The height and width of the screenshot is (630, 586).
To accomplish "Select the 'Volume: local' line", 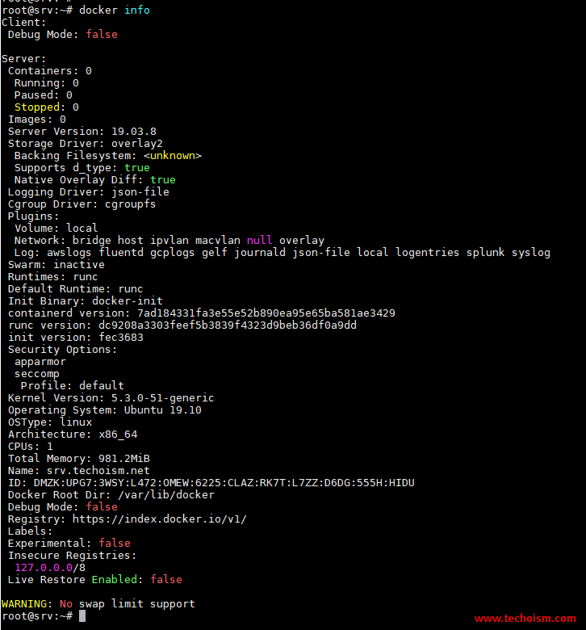I will coord(57,229).
